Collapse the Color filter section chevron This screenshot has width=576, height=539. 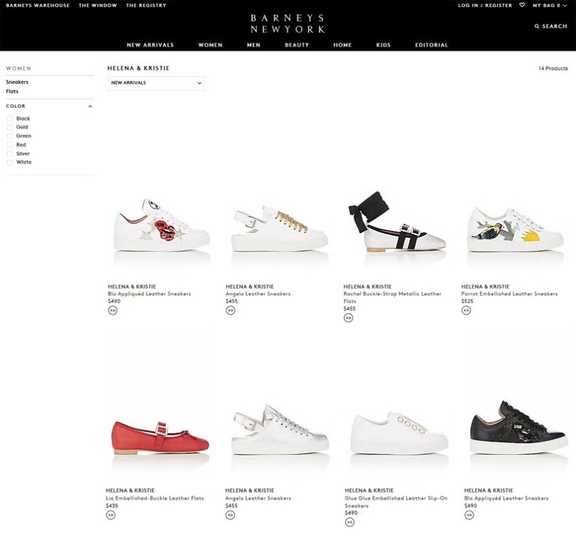[90, 106]
